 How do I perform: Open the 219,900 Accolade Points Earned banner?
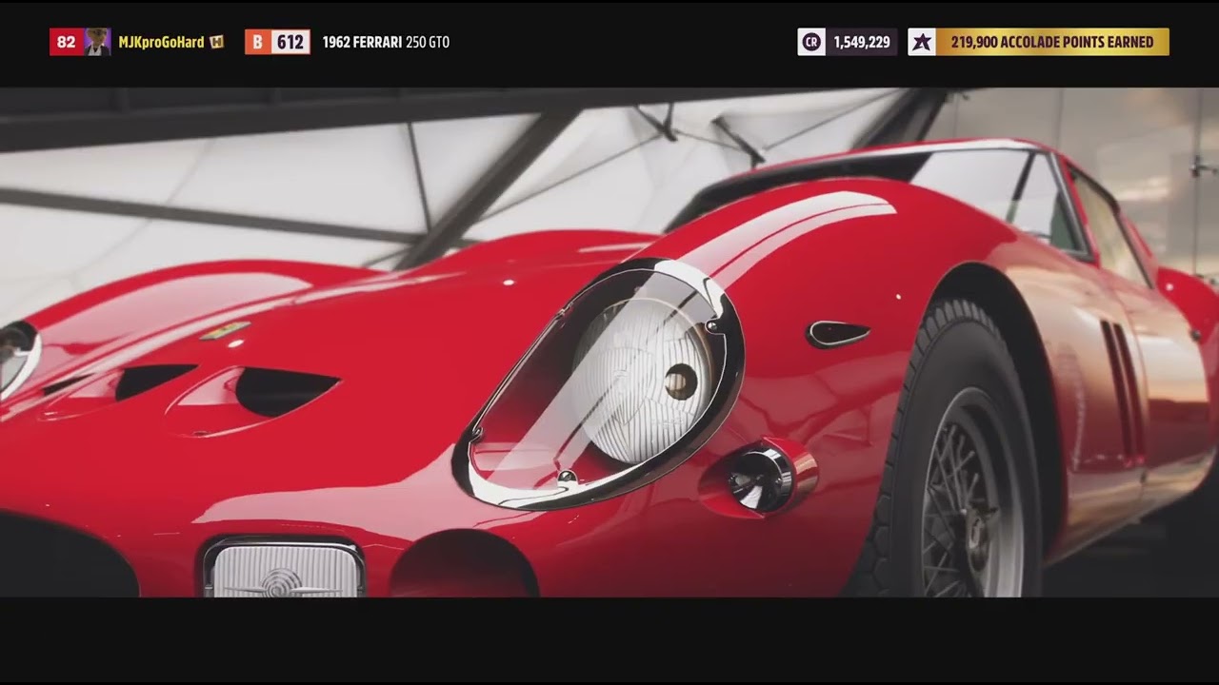coord(1052,42)
